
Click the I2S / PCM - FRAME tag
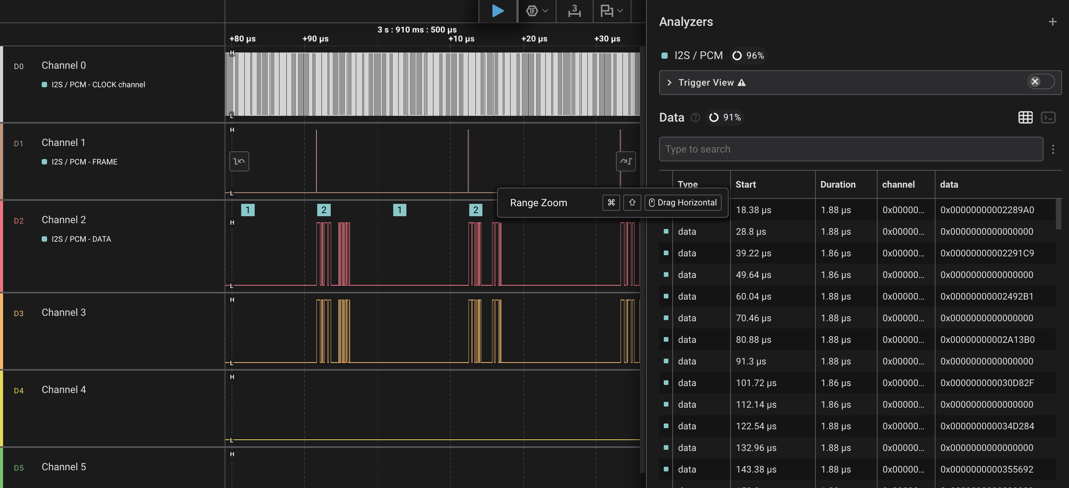click(x=84, y=161)
